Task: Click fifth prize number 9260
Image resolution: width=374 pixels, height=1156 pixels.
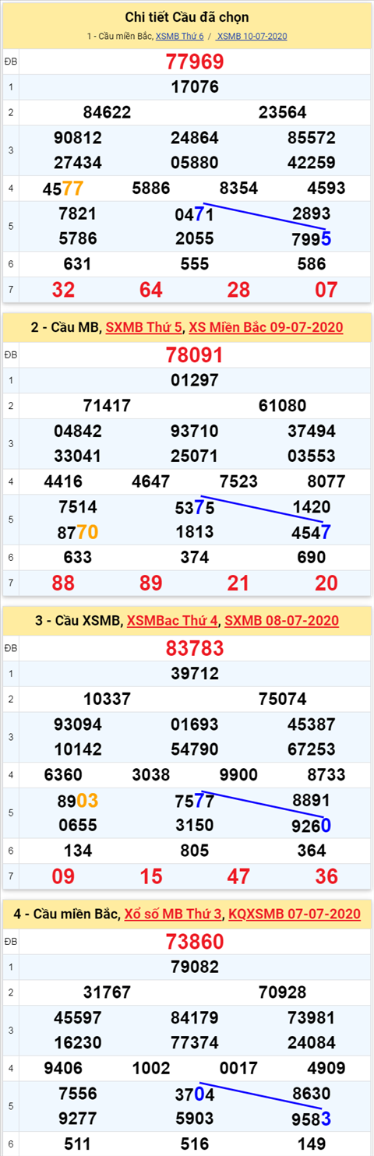Action: tap(311, 824)
